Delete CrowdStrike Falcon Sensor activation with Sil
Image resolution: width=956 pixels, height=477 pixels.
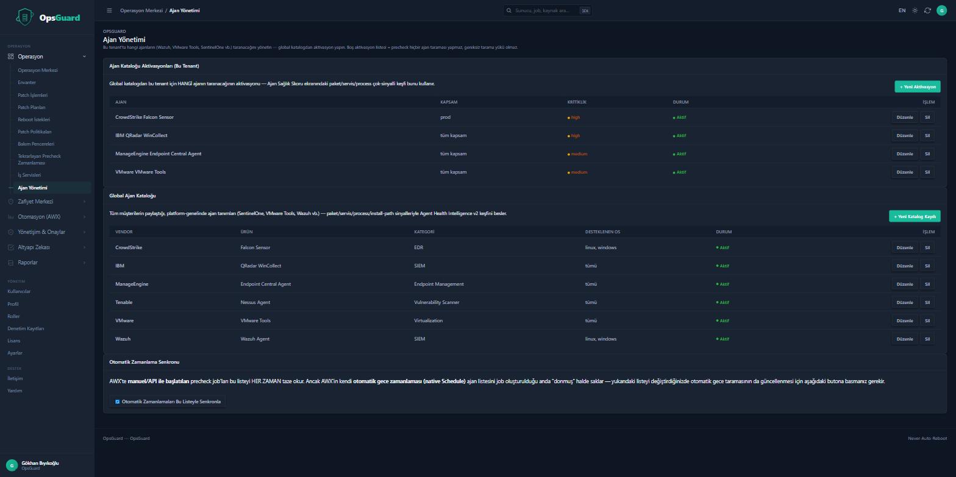point(927,118)
